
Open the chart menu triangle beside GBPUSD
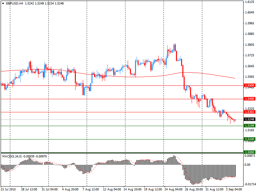(3, 4)
